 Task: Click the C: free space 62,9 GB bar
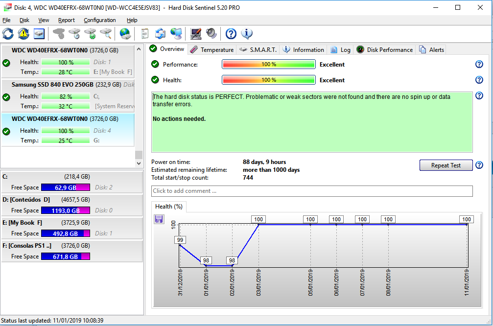coord(66,187)
